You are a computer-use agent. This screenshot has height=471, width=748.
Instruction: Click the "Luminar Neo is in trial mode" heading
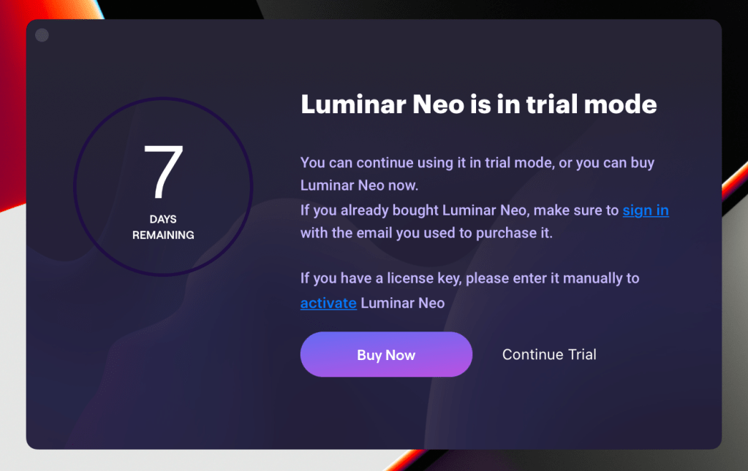tap(478, 104)
